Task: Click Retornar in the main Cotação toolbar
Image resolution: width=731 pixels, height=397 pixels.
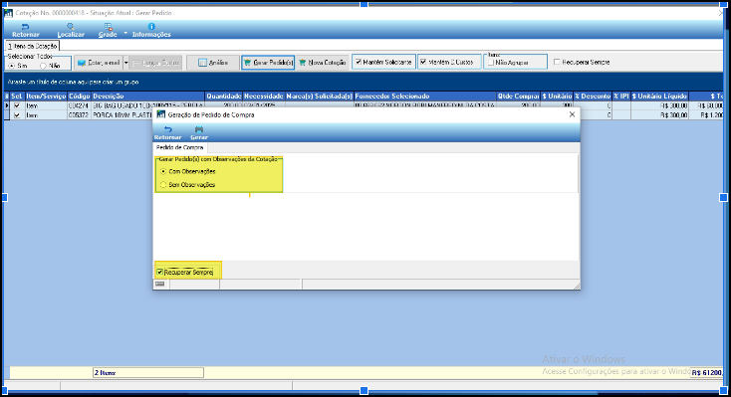Action: point(26,30)
